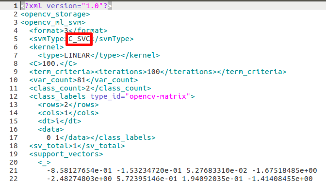This screenshot has height=182, width=326.
Task: Click the iterations value 100
Action: point(153,72)
